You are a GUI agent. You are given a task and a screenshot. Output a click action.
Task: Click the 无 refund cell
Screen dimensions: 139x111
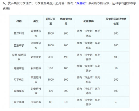click(x=116, y=102)
